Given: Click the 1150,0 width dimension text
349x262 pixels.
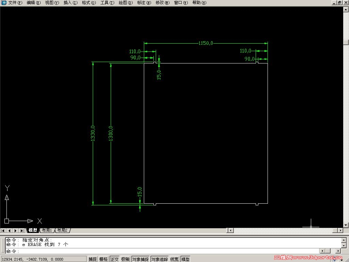Looking at the screenshot, I should point(206,43).
